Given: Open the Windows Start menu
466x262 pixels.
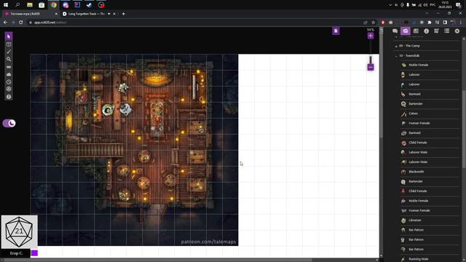Looking at the screenshot, I should [x=6, y=5].
